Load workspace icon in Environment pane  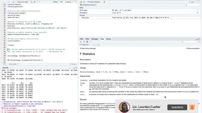pyautogui.click(x=81, y=2)
